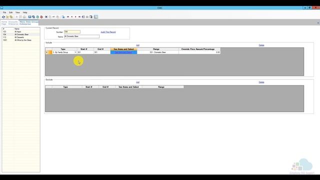This screenshot has height=180, width=320.
Task: Click Add link in the Include section
Action: (138, 45)
